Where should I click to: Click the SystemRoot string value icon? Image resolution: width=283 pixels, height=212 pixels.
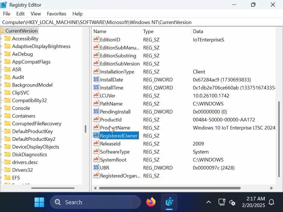(x=96, y=160)
